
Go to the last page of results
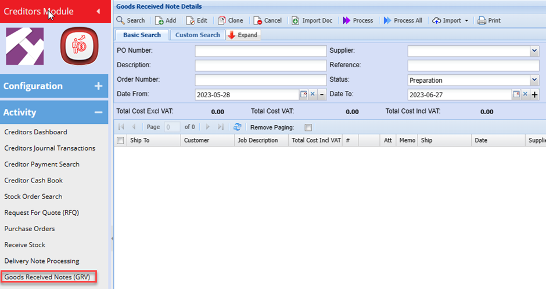pyautogui.click(x=220, y=127)
